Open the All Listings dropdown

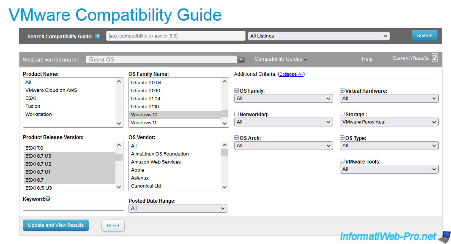pyautogui.click(x=318, y=36)
